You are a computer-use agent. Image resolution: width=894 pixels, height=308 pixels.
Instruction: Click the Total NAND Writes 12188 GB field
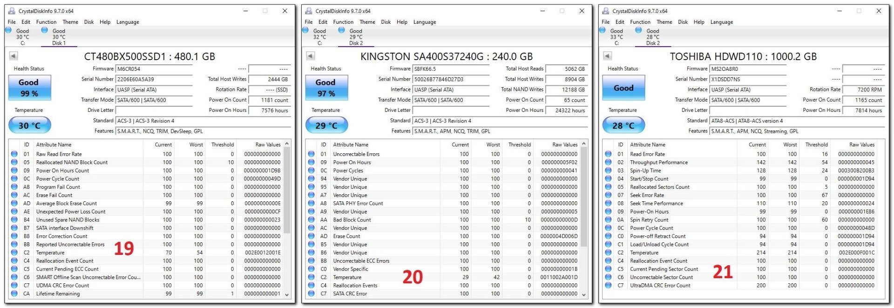tap(566, 89)
